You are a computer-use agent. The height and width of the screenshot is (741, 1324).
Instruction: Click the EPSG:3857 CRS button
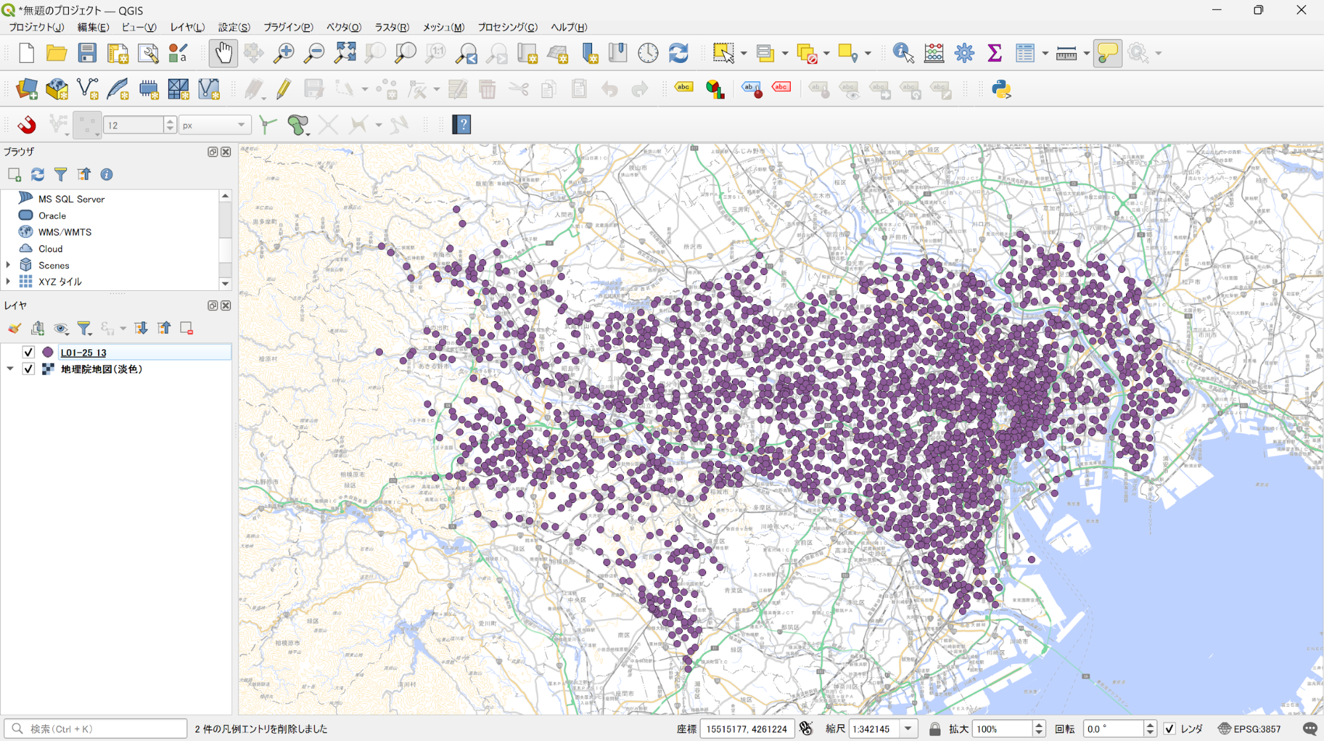(x=1249, y=728)
